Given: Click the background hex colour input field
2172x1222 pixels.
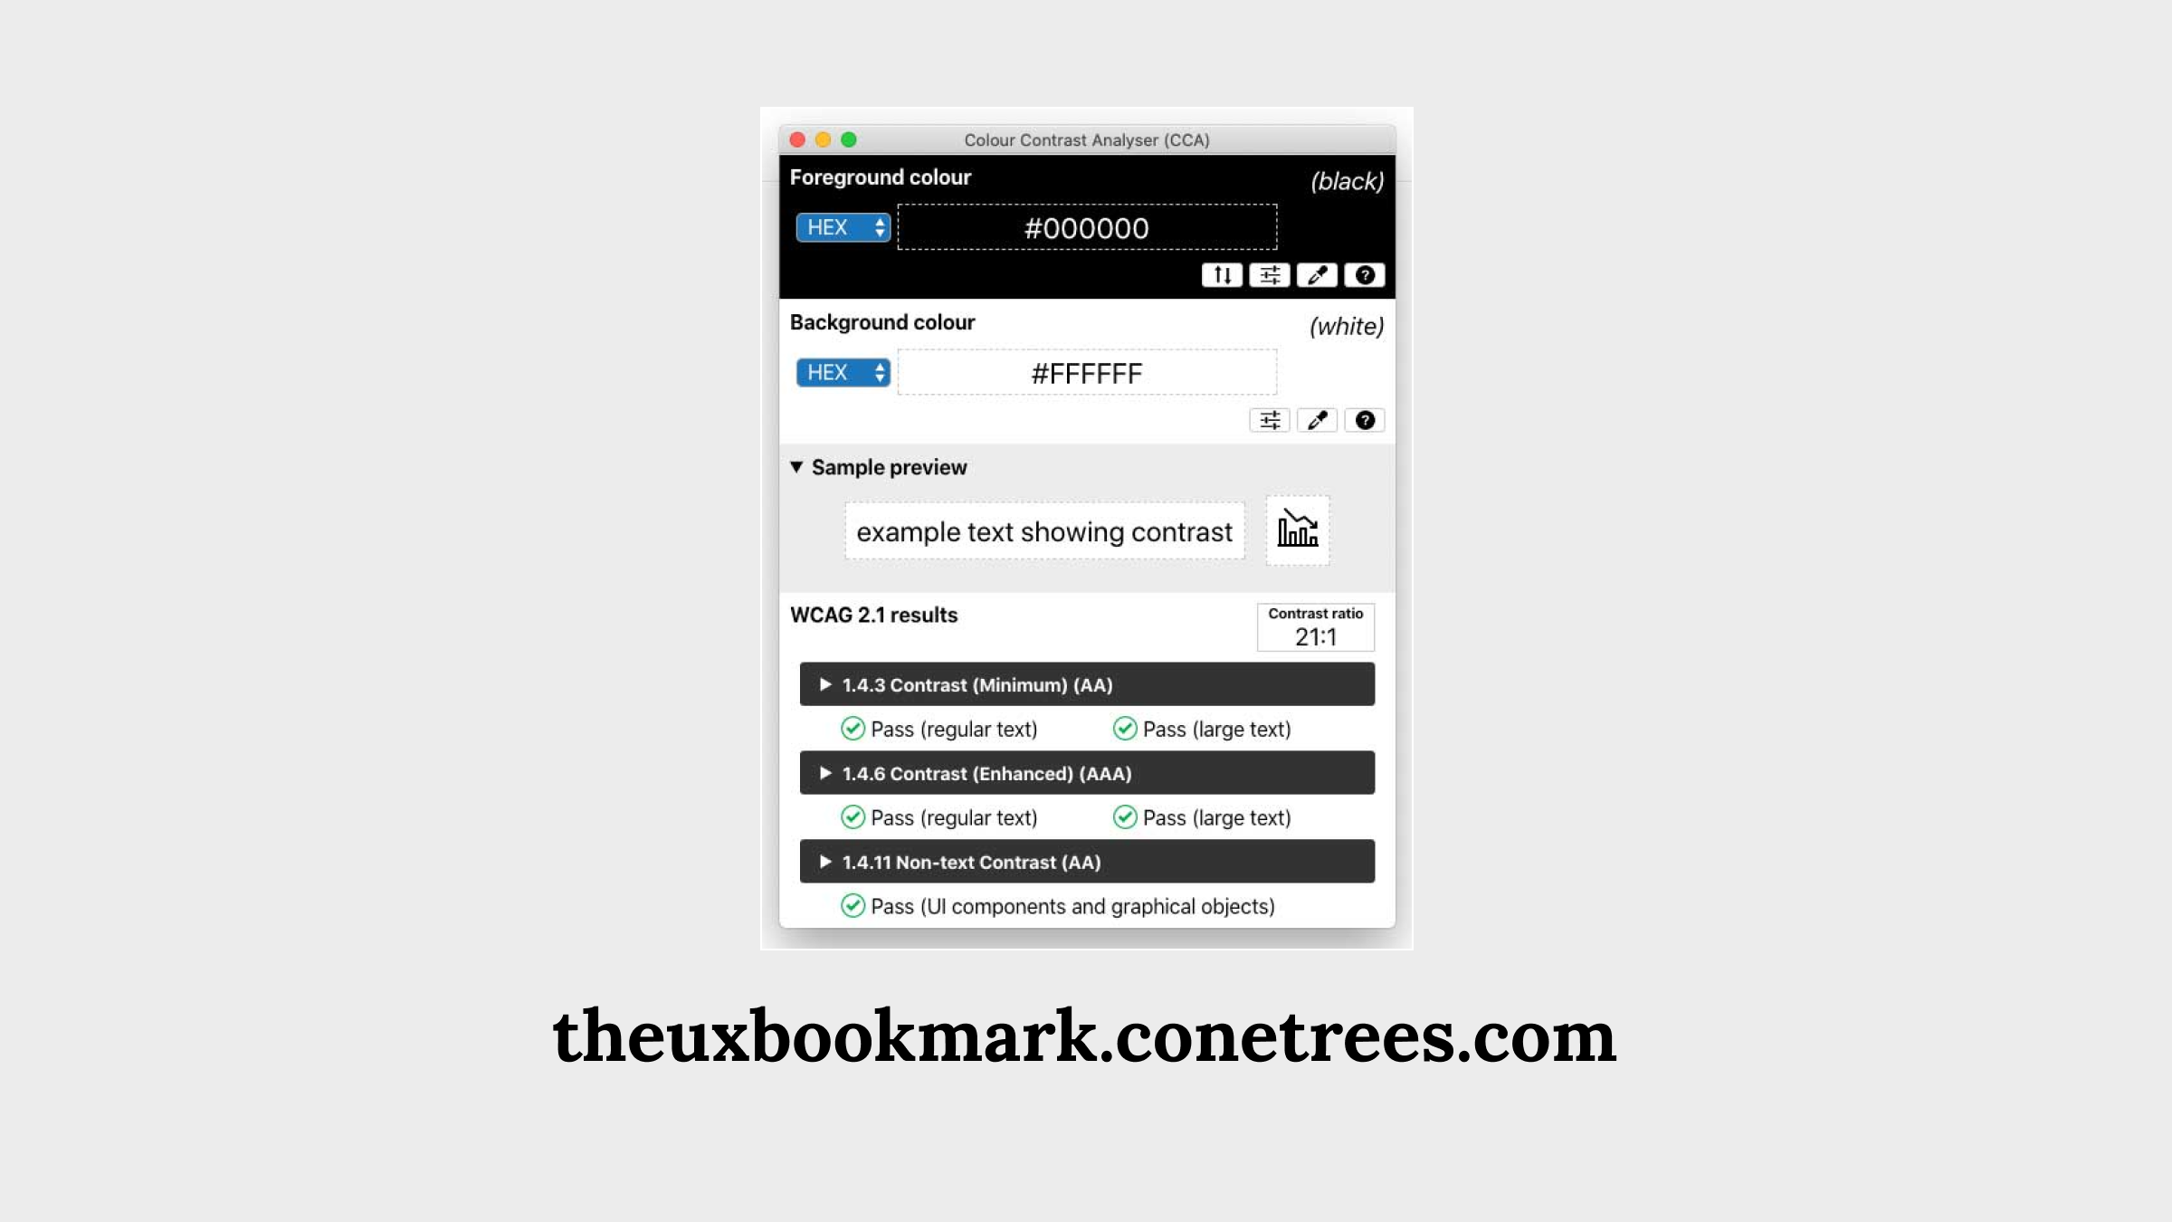Looking at the screenshot, I should point(1086,371).
